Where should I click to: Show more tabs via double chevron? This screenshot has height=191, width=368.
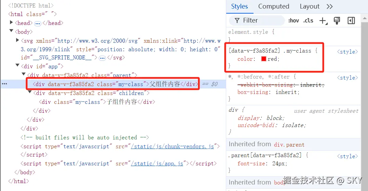tap(329, 6)
